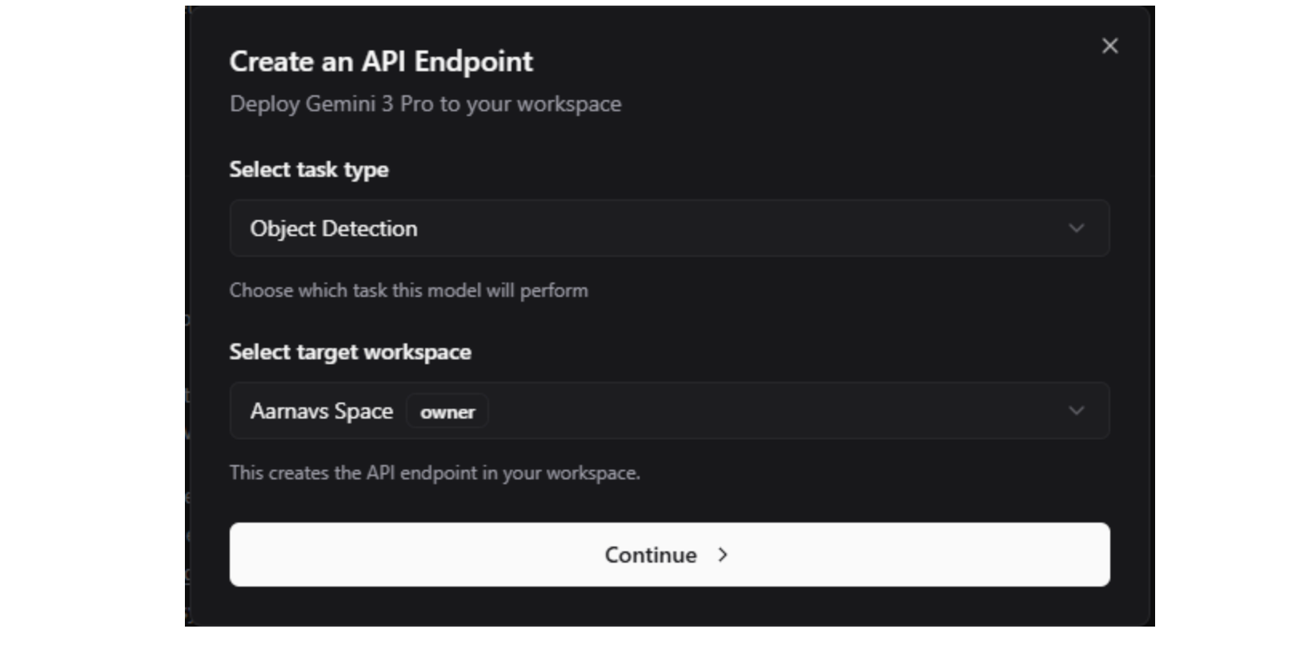
Task: Click the Continue button
Action: 669,555
